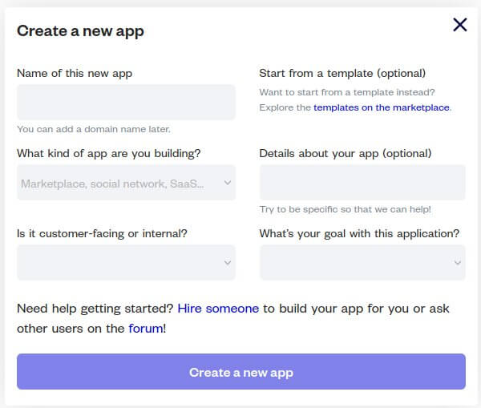Screen dimensions: 481x408
Task: Click the chevron on customer-facing dropdown
Action: tap(228, 263)
